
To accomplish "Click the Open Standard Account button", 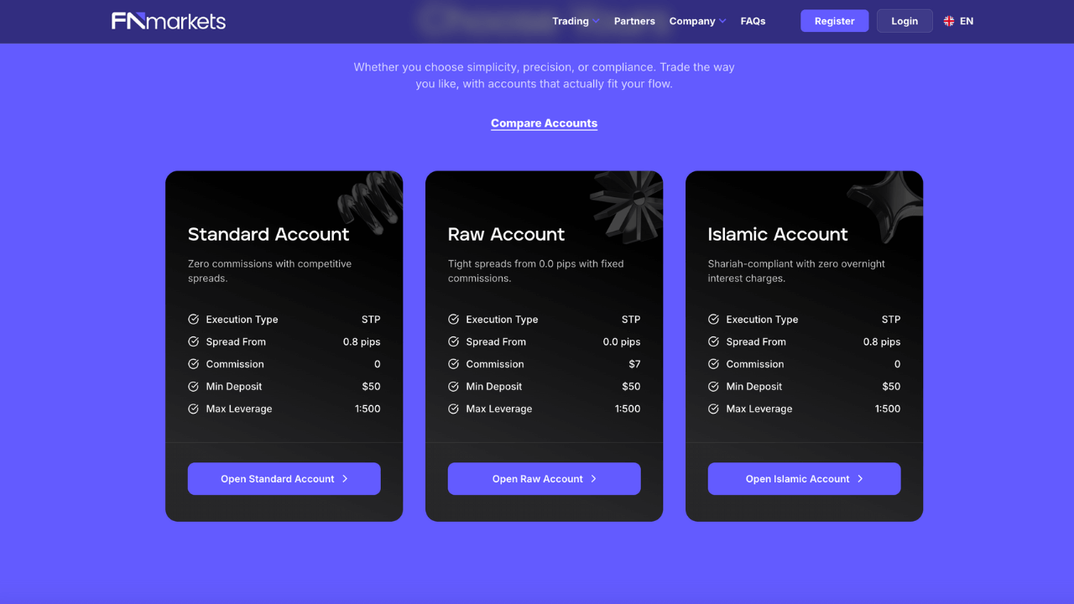I will click(284, 478).
